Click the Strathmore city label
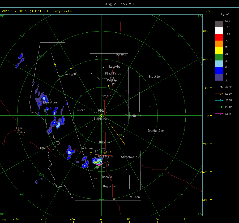Viewport: 239px width, 223px height. 129,157
